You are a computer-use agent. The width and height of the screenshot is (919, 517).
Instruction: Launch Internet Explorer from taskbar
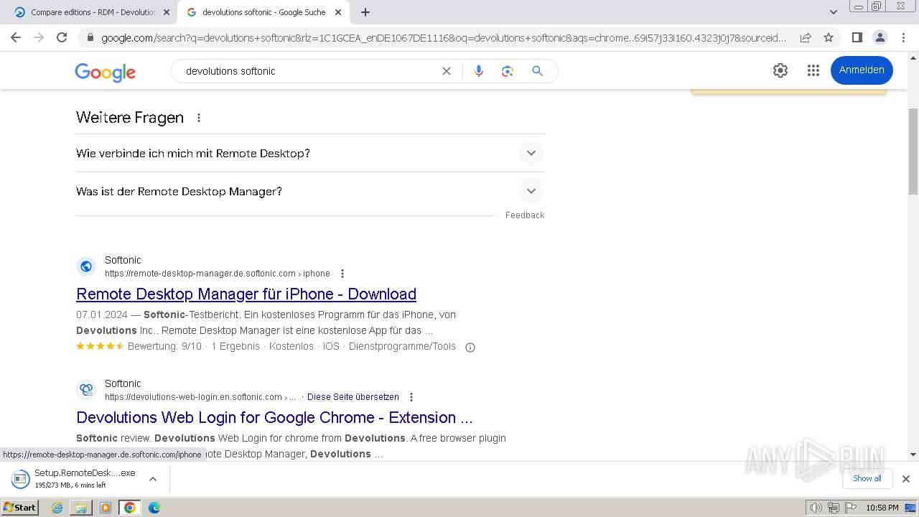(57, 508)
